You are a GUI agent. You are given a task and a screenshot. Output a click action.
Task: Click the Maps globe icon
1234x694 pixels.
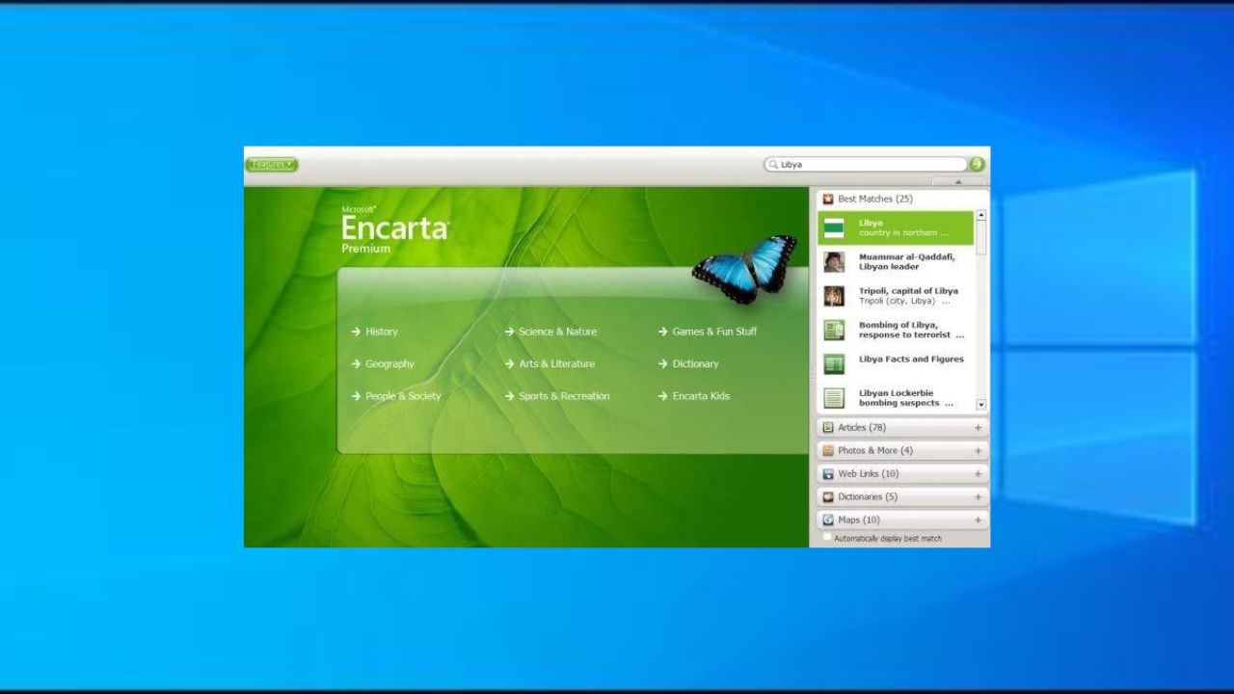click(x=827, y=520)
